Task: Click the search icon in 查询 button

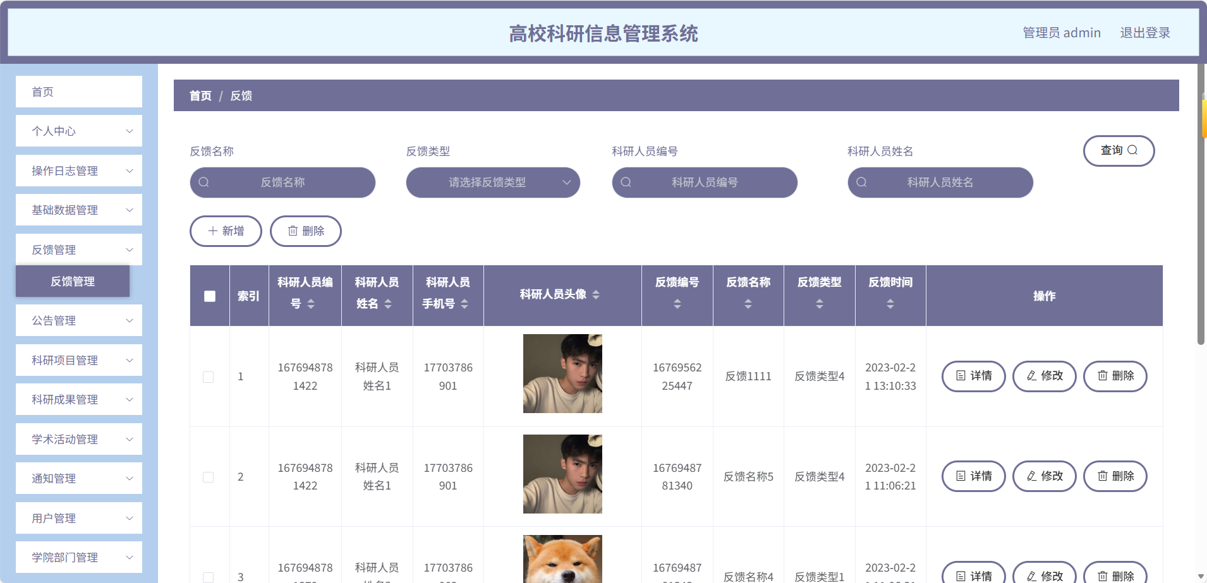Action: [1132, 150]
